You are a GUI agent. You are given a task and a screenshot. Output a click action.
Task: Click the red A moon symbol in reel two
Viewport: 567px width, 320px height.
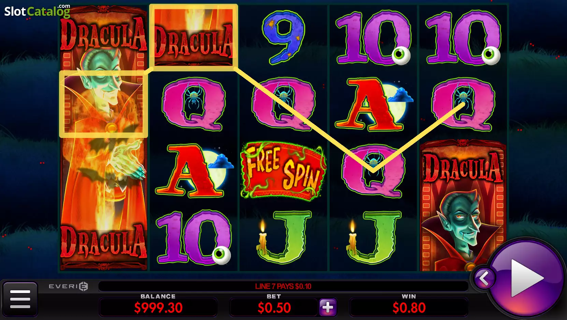coord(194,171)
